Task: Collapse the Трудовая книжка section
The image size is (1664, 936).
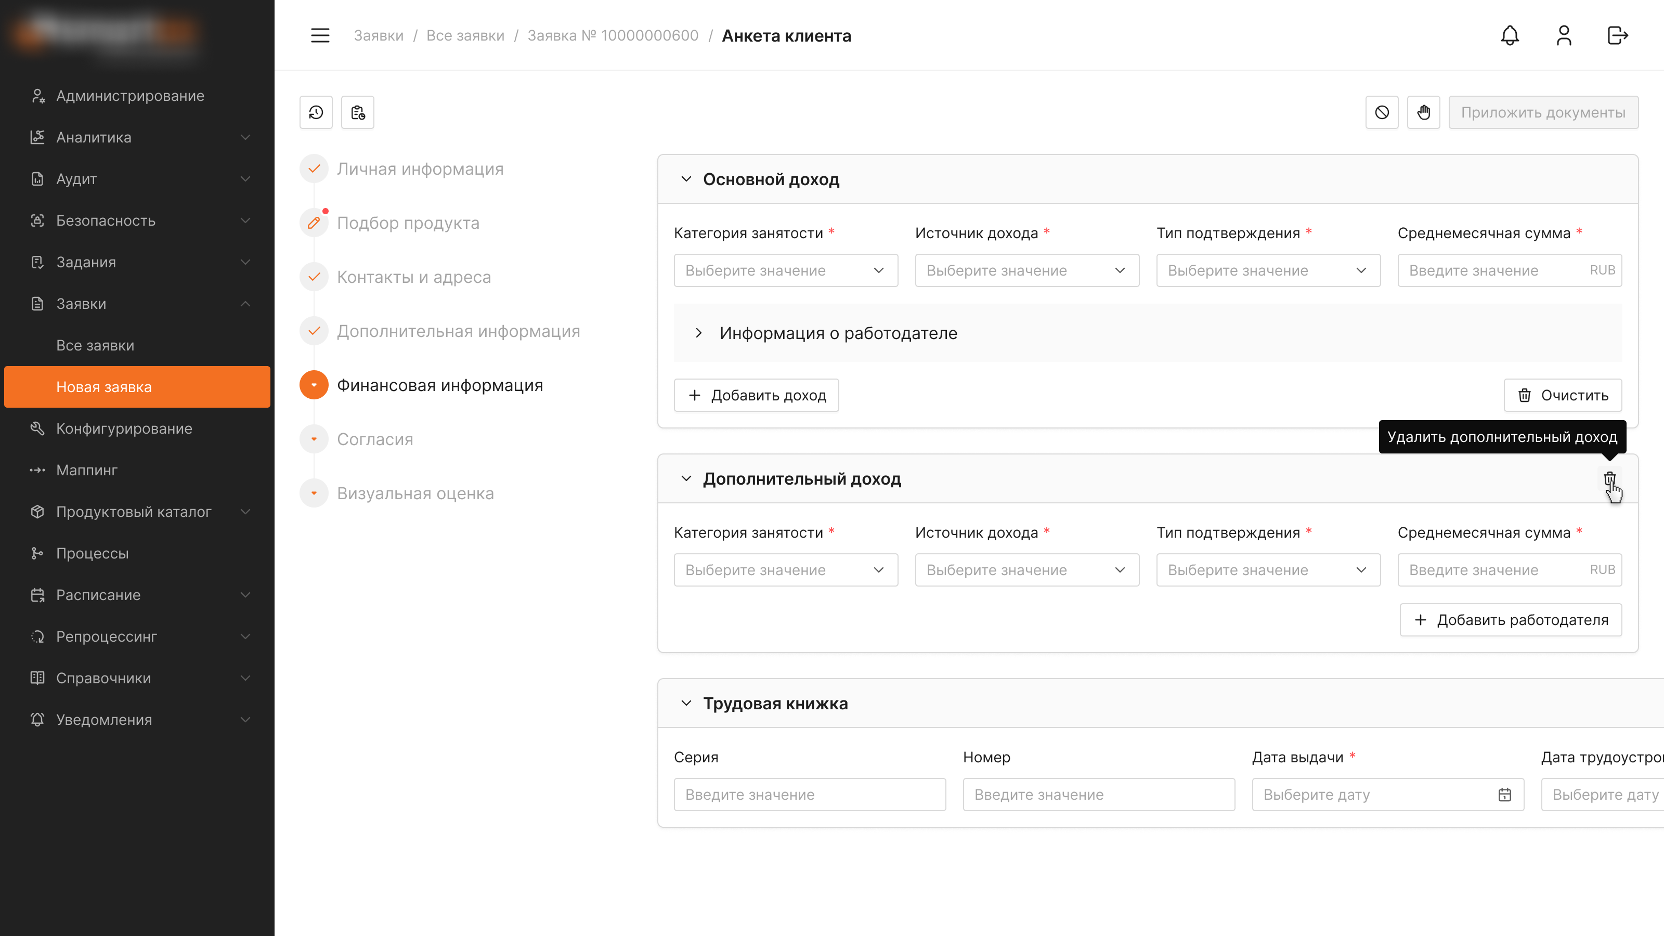Action: 686,703
